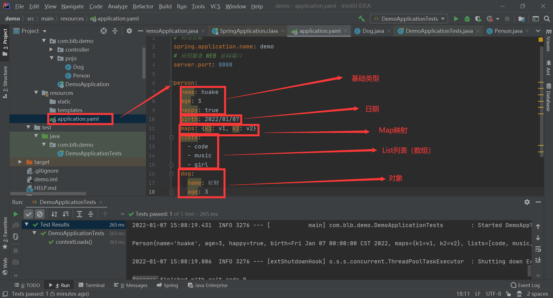Switch to Person.java editor tab
Screen dimensions: 553x298
click(x=508, y=31)
